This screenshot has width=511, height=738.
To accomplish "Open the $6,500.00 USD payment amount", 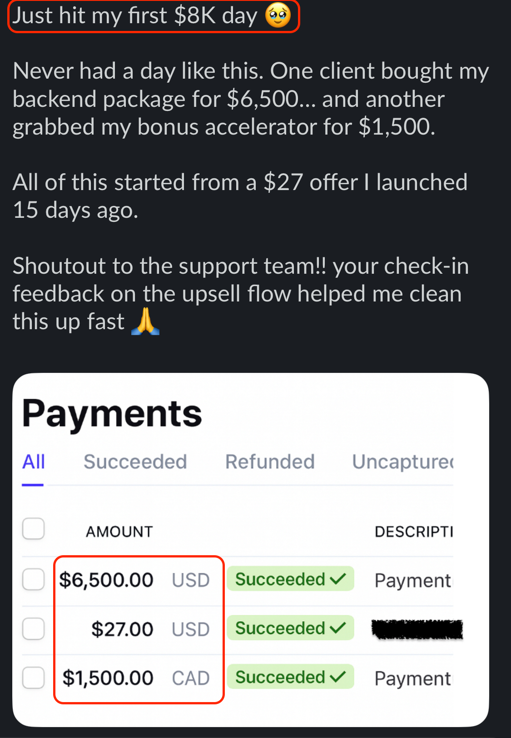I will coord(106,580).
